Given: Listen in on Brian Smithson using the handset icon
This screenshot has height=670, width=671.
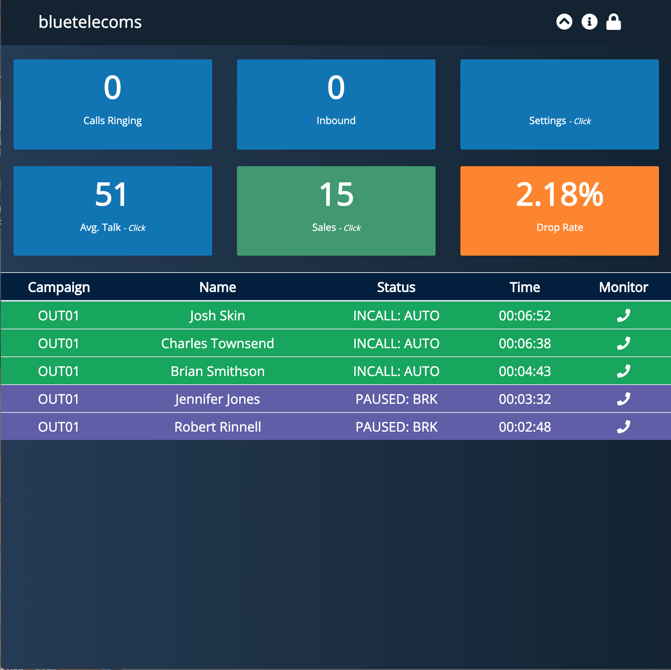Looking at the screenshot, I should [x=624, y=371].
